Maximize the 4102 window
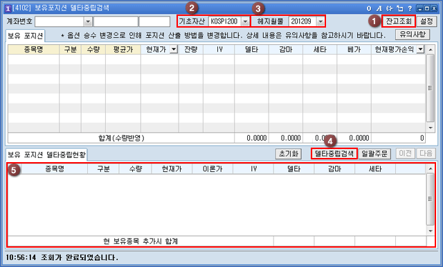 426,8
